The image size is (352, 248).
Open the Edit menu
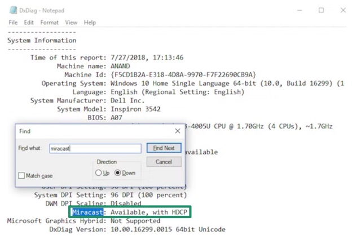point(29,23)
